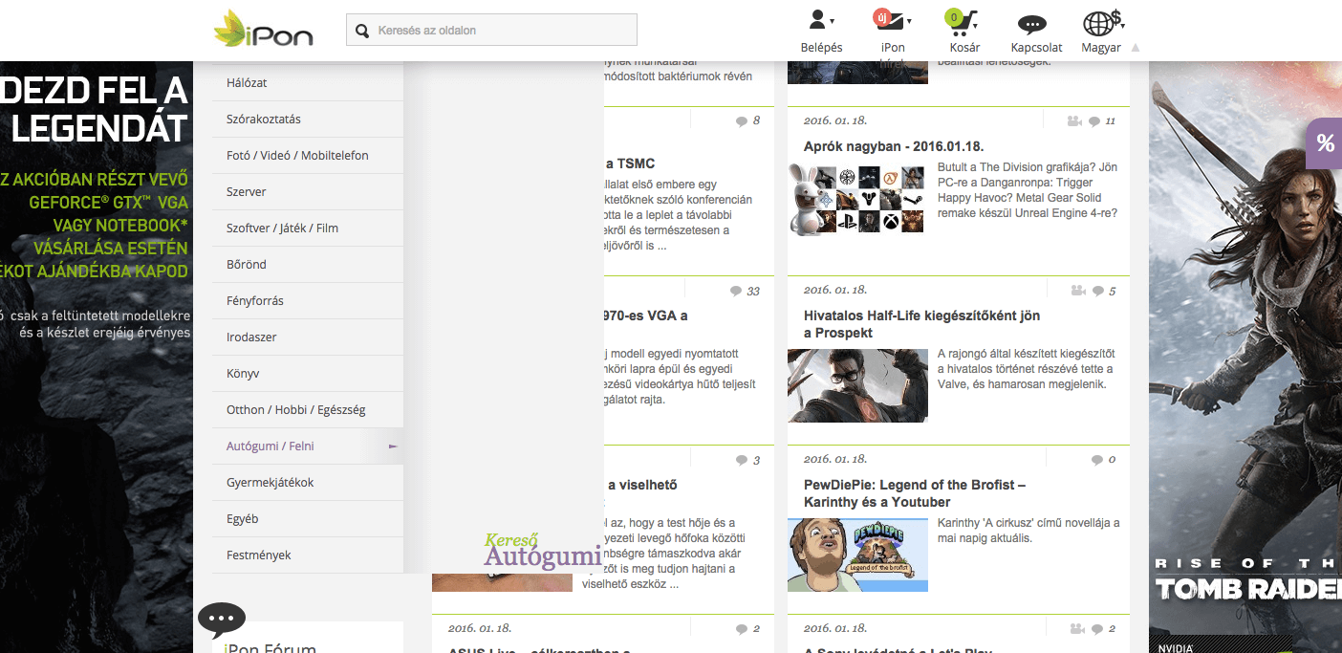This screenshot has width=1342, height=653.
Task: Select Irodaszer category
Action: [x=308, y=337]
